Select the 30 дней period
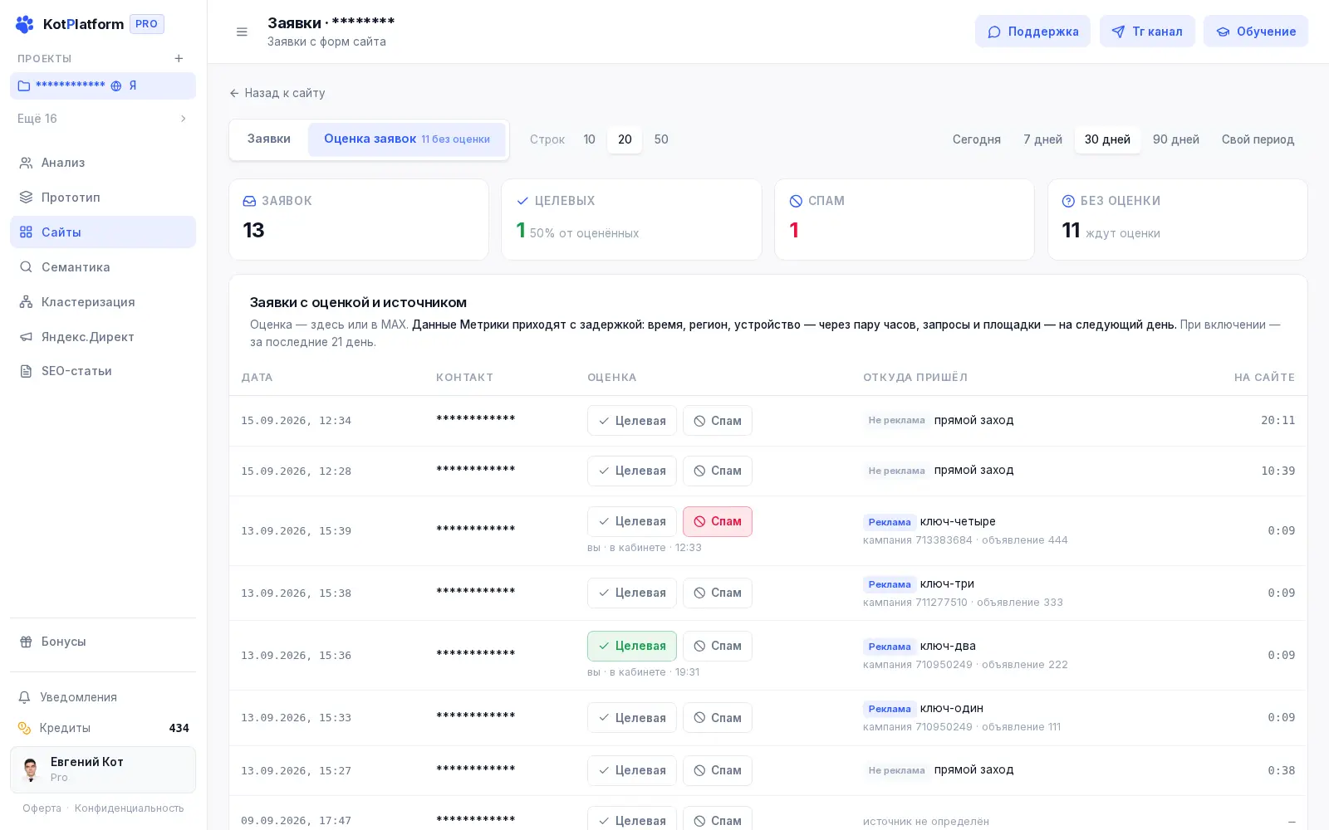 click(1107, 139)
